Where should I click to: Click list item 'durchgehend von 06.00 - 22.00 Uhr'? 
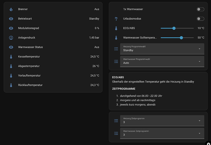tap(141, 96)
